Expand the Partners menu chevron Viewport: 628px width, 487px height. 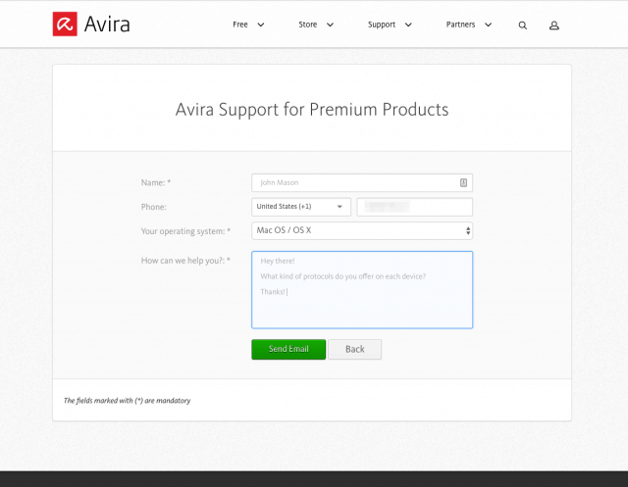[489, 24]
